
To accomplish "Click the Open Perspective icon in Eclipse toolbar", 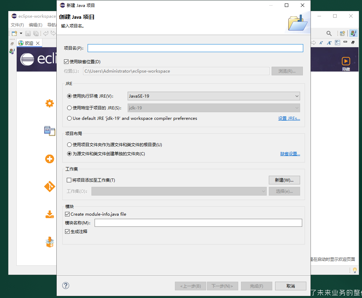I will (343, 33).
